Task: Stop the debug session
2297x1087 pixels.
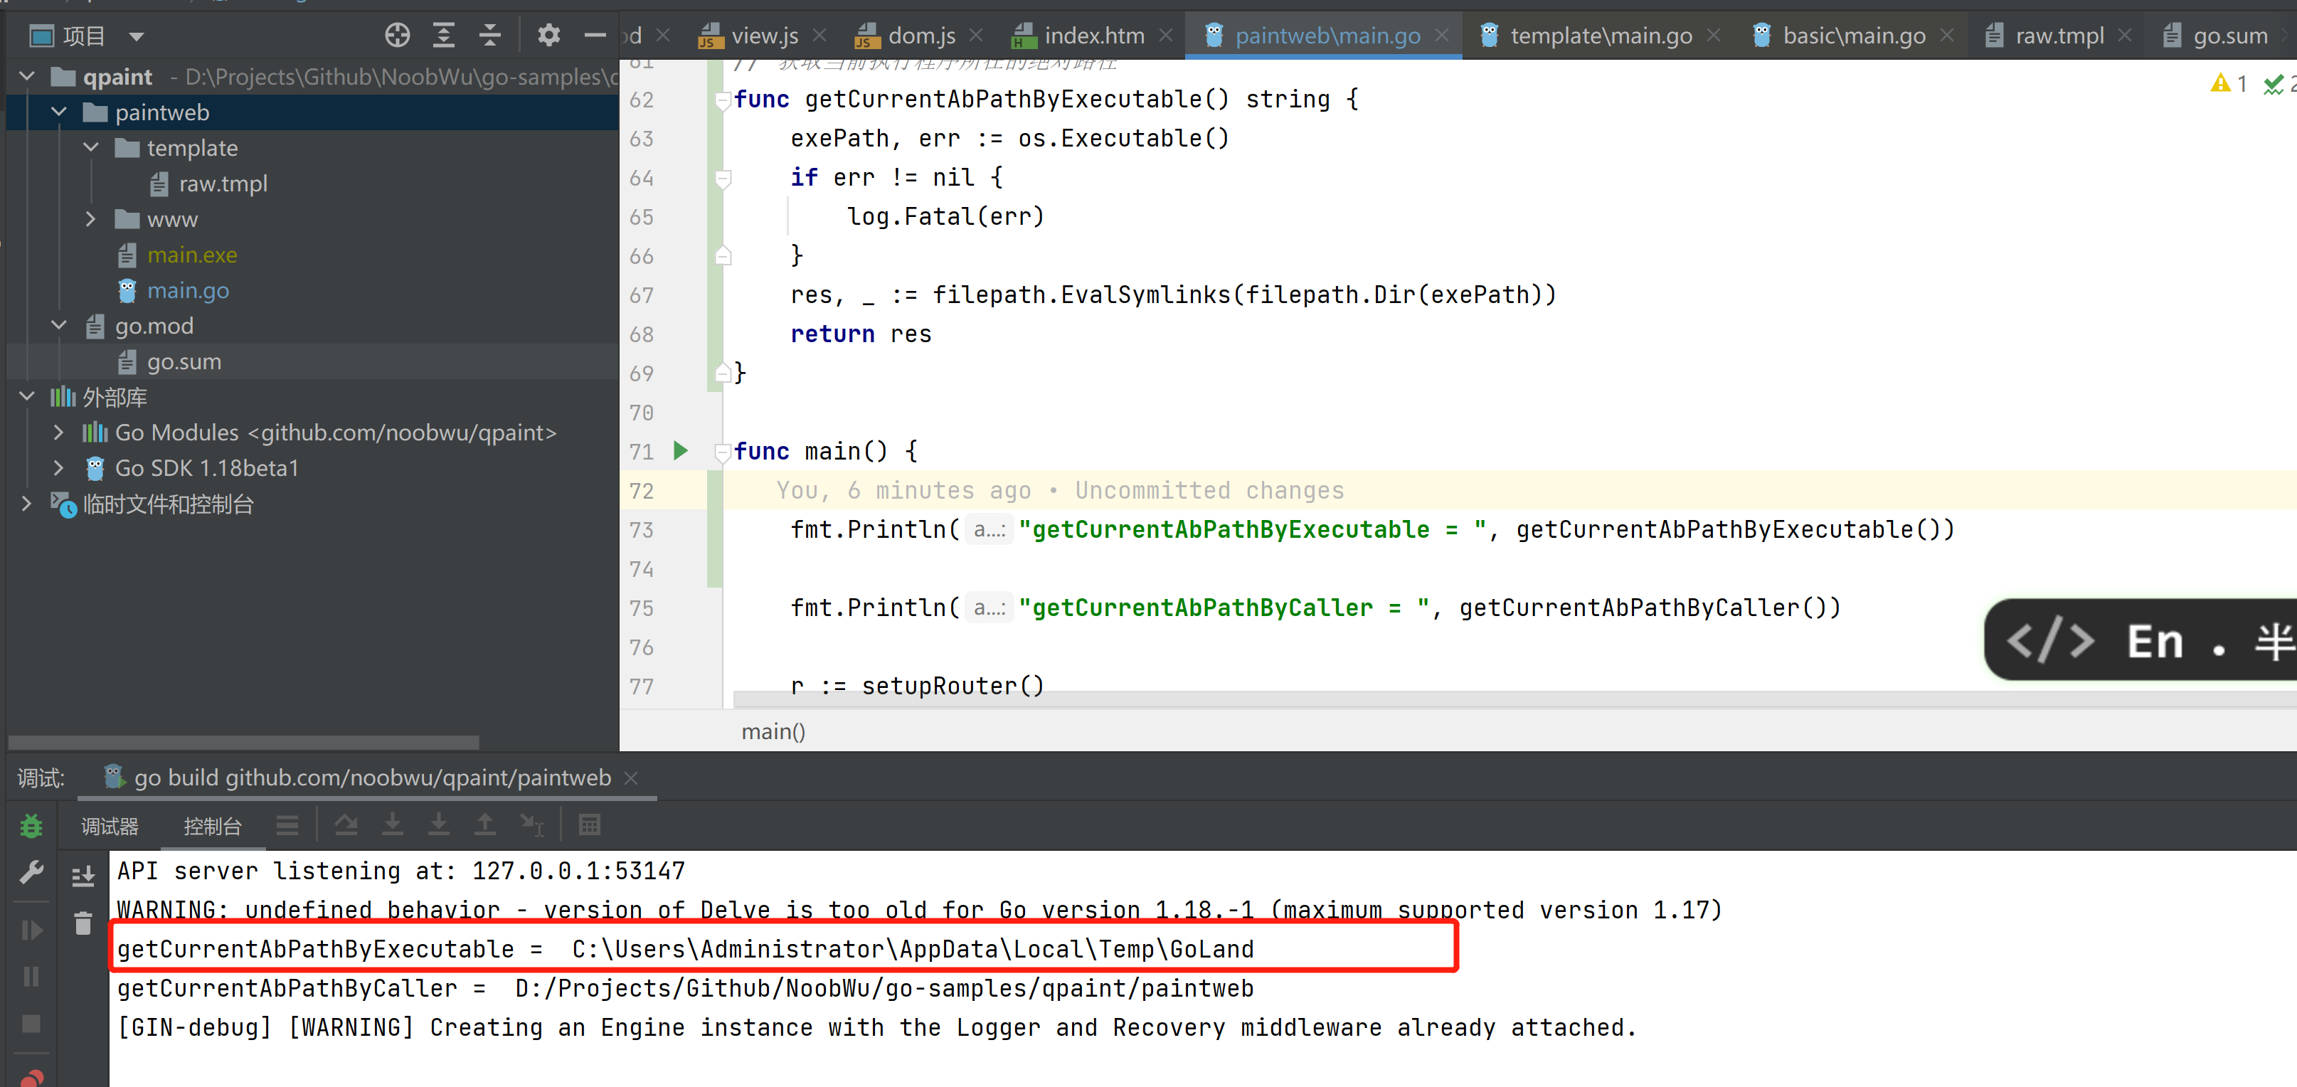Action: pyautogui.click(x=31, y=1024)
